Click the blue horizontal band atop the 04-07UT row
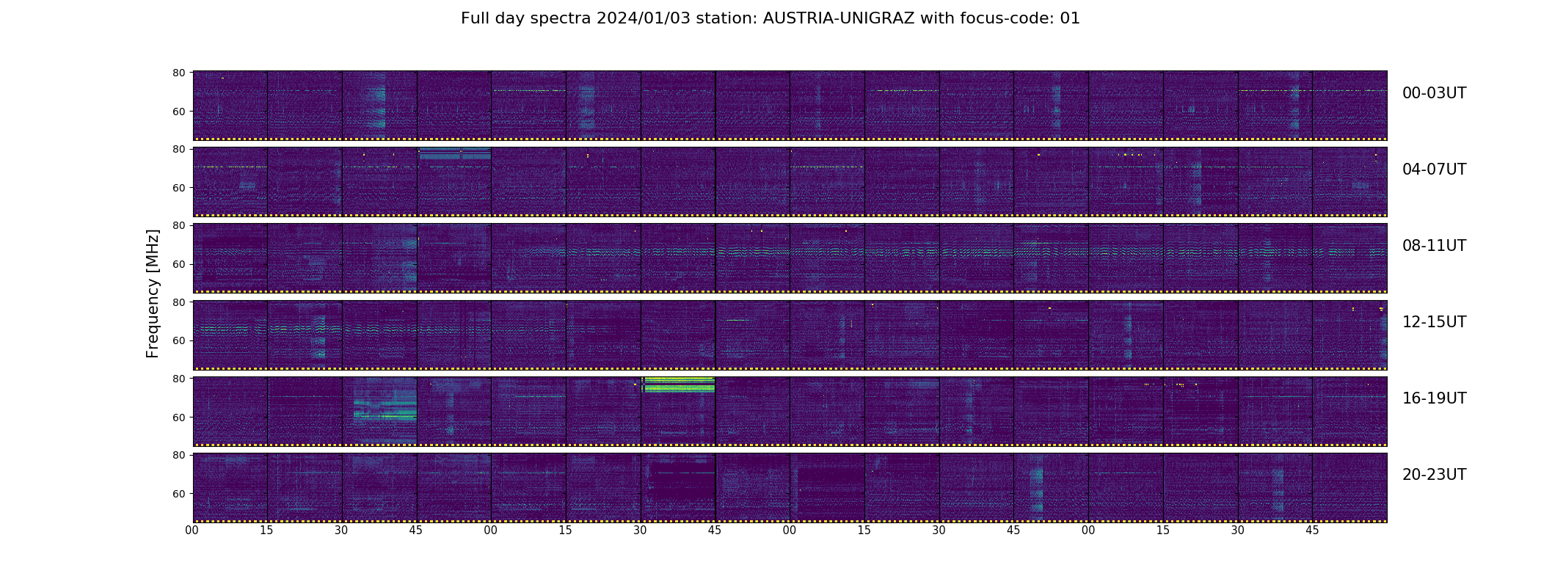This screenshot has height=587, width=1541. click(454, 153)
